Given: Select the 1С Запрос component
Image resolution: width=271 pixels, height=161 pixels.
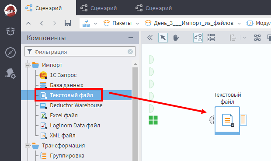Looking at the screenshot, I should [x=63, y=75].
